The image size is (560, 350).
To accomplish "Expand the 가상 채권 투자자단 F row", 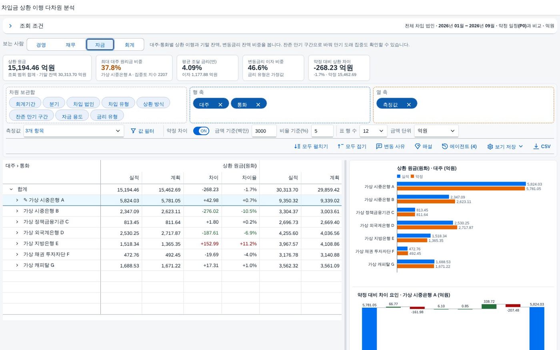I will click(x=17, y=254).
